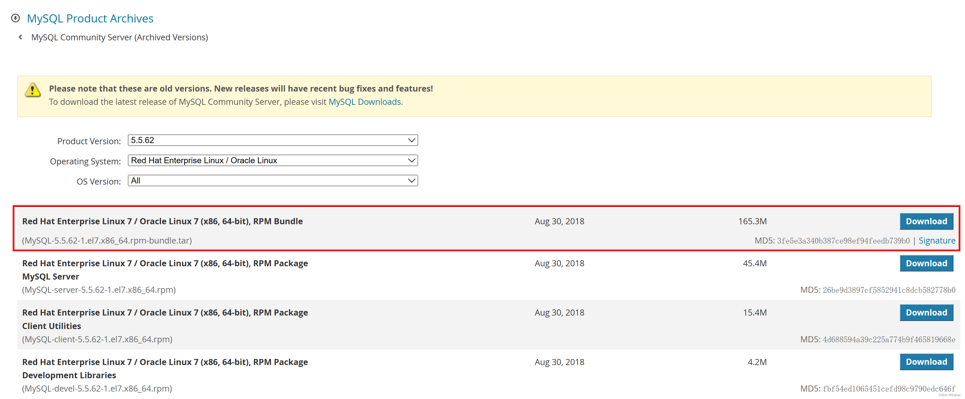The height and width of the screenshot is (399, 965).
Task: Click the Client Utilities subtitle text
Action: click(x=51, y=326)
